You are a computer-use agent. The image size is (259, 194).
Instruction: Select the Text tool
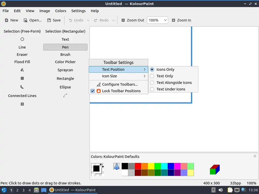(x=65, y=39)
